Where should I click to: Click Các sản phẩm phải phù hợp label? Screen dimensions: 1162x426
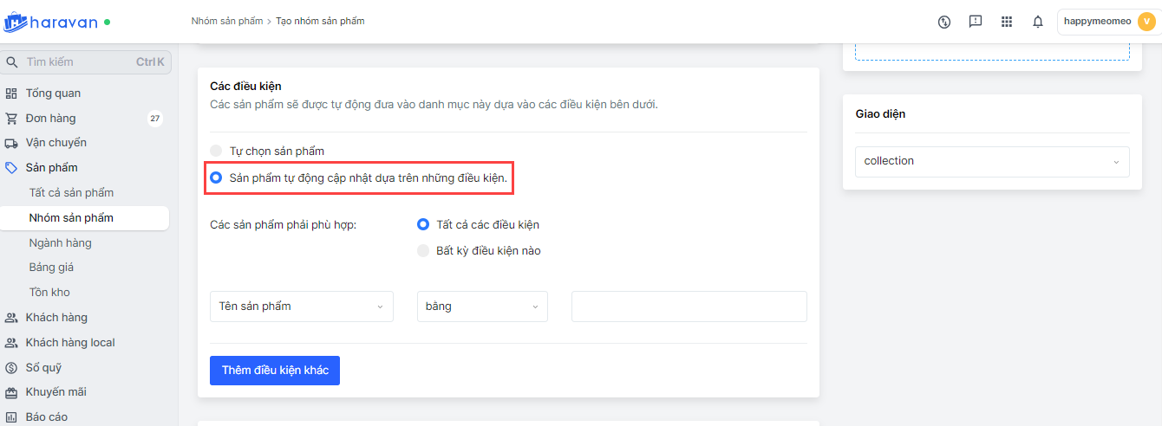coord(284,225)
